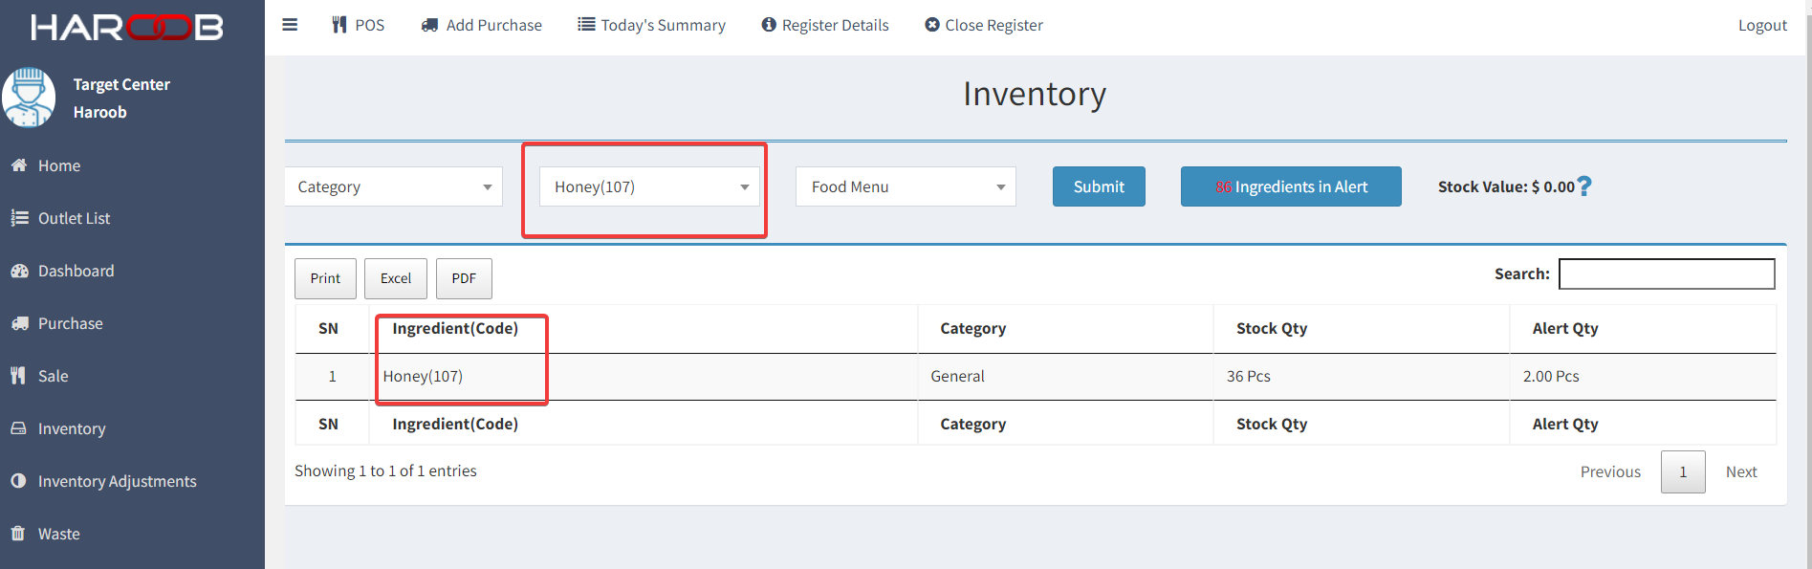Click the Close Register X-circle icon
This screenshot has height=569, width=1812.
pyautogui.click(x=932, y=25)
